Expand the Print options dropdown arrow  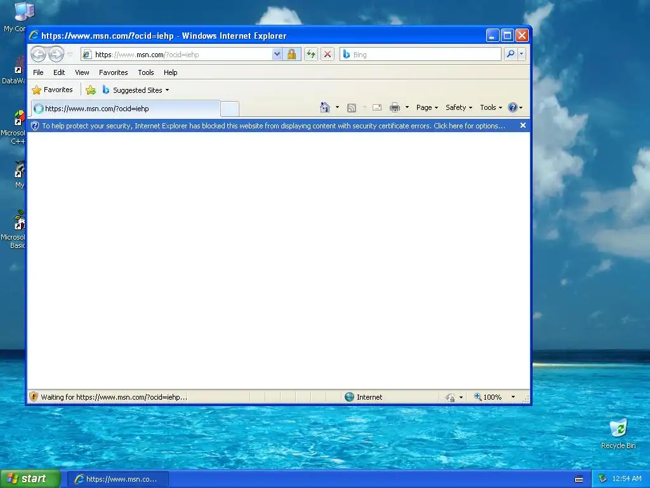click(x=407, y=107)
